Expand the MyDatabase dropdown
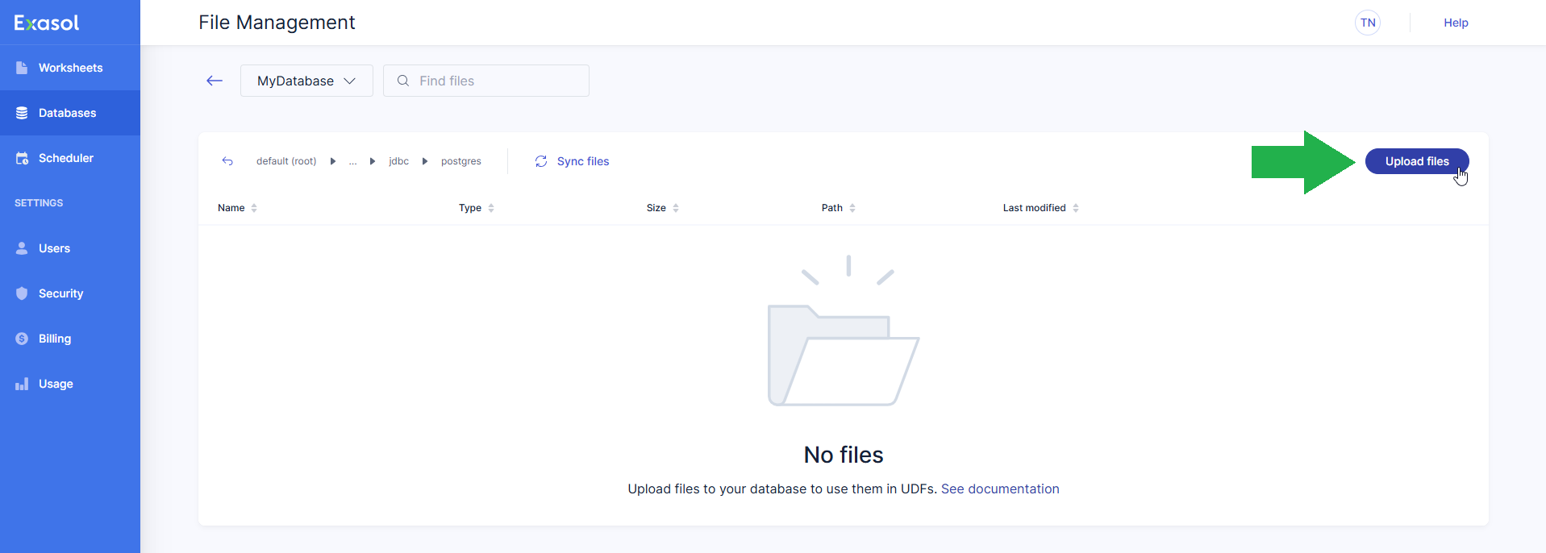This screenshot has height=553, width=1546. (306, 81)
